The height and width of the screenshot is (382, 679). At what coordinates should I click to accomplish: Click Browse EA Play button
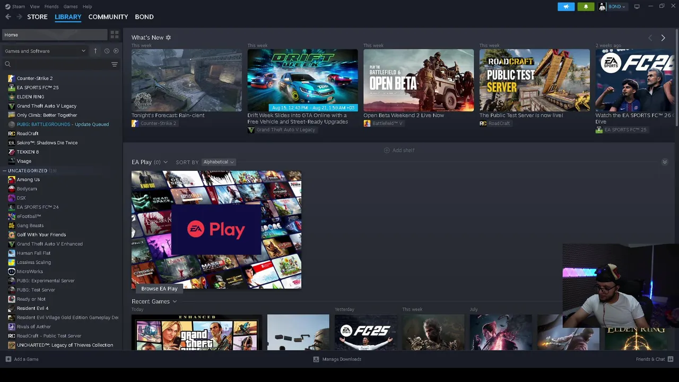[x=159, y=289]
